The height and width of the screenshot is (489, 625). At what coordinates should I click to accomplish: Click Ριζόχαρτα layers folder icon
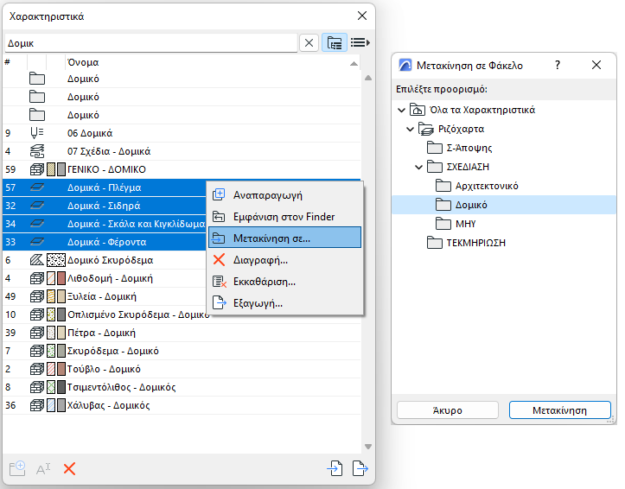pos(426,129)
